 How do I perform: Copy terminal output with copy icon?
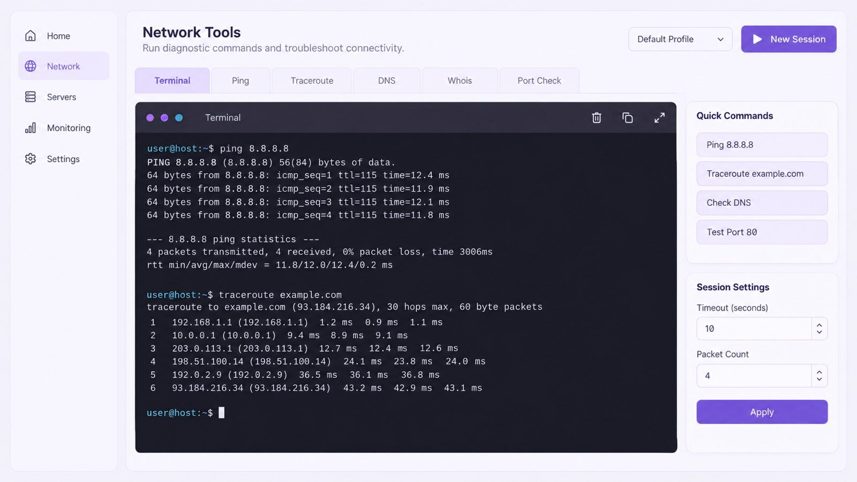click(628, 118)
